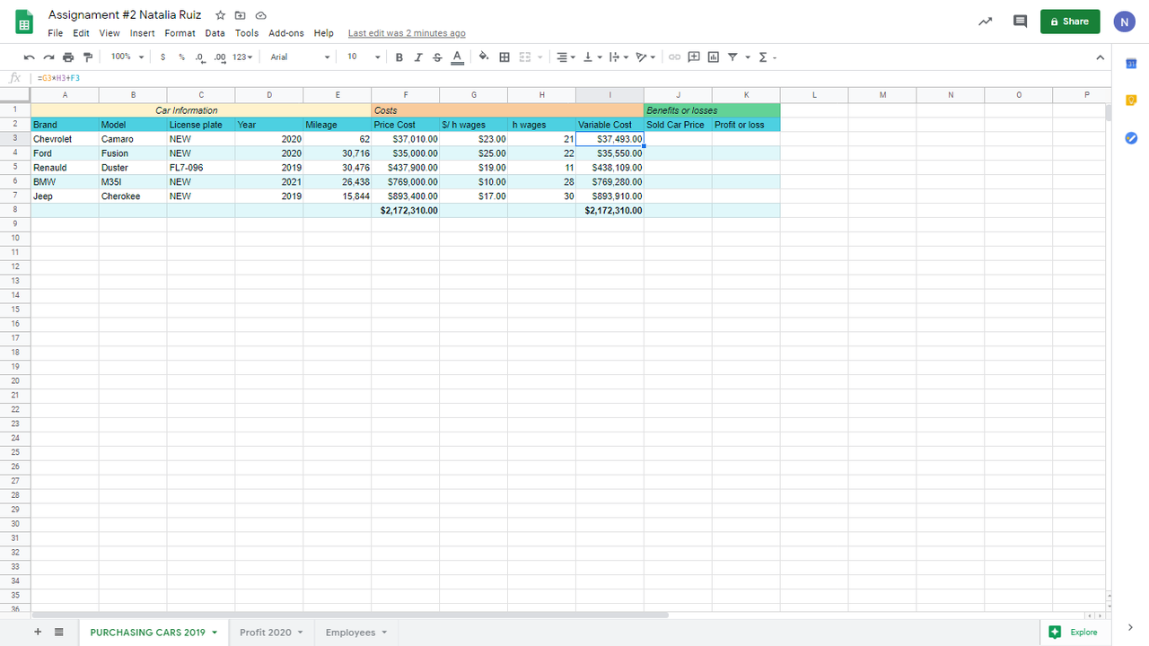Insert a chart from the toolbar

[x=714, y=57]
